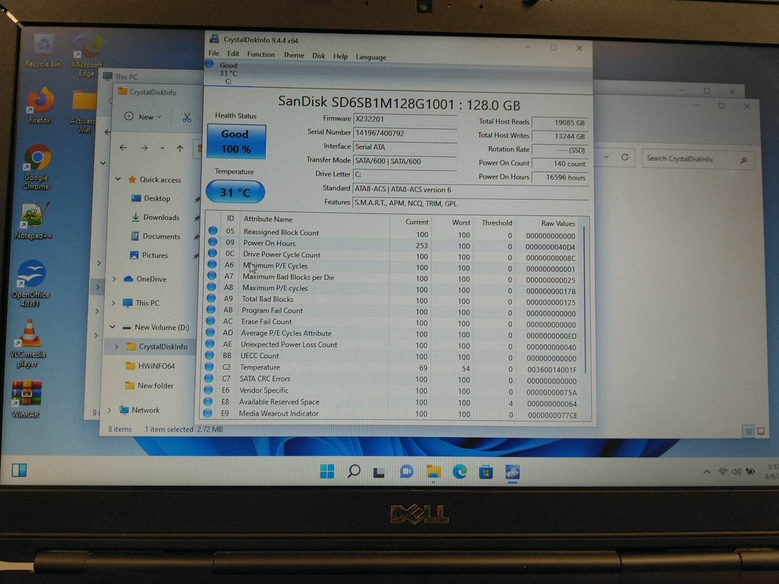This screenshot has width=779, height=584.
Task: Open Microsoft Store from the taskbar
Action: pos(486,472)
